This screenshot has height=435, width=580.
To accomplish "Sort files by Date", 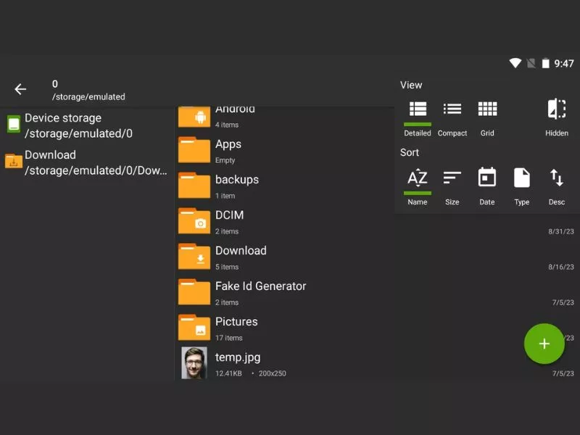I will 487,178.
